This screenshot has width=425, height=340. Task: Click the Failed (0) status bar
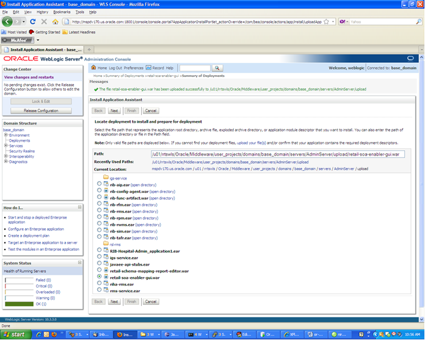click(x=20, y=280)
